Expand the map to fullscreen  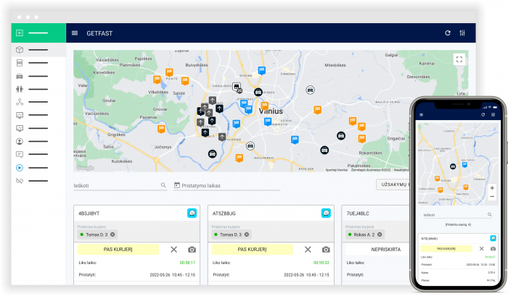(x=459, y=59)
